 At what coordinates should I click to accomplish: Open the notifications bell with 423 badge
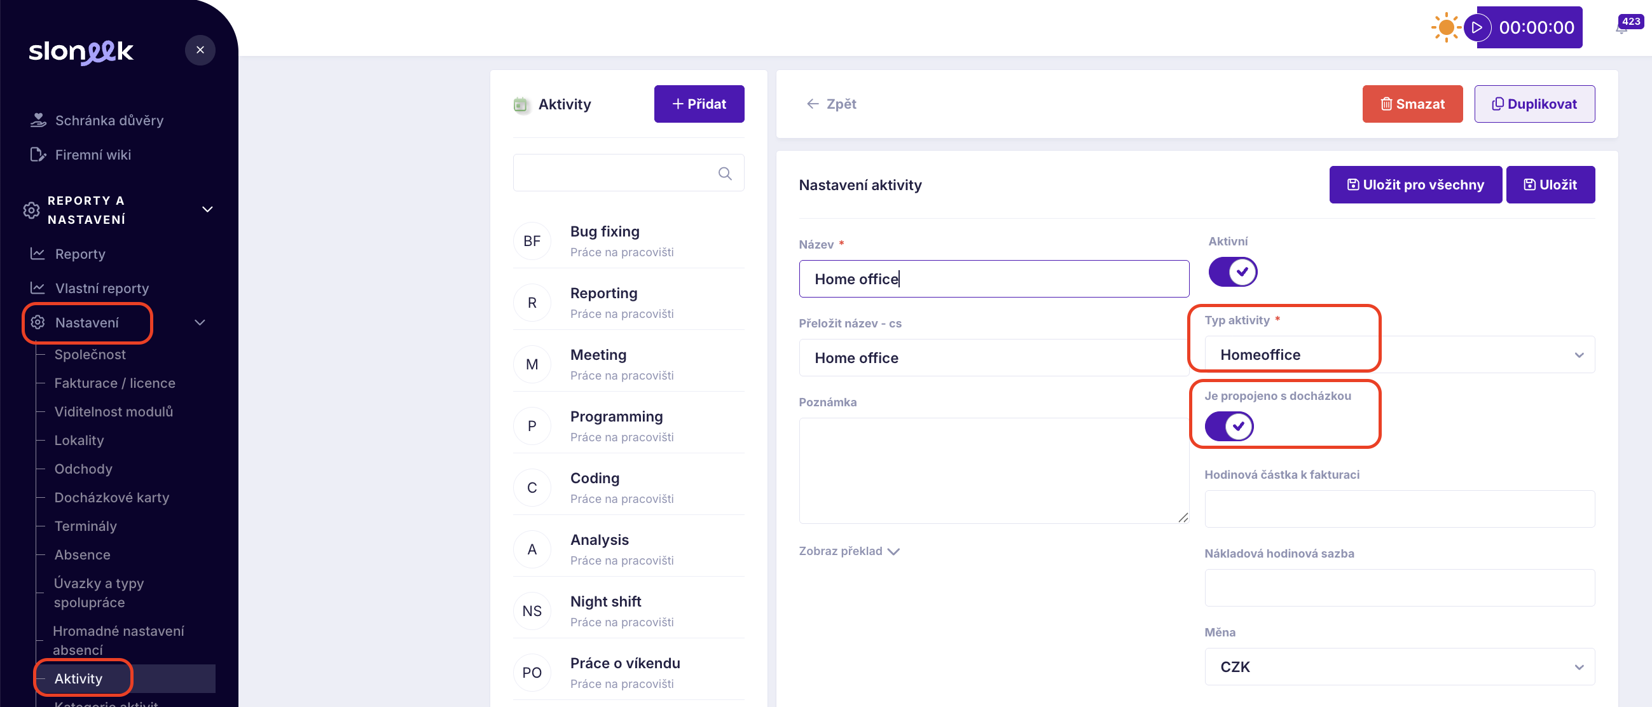1621,29
